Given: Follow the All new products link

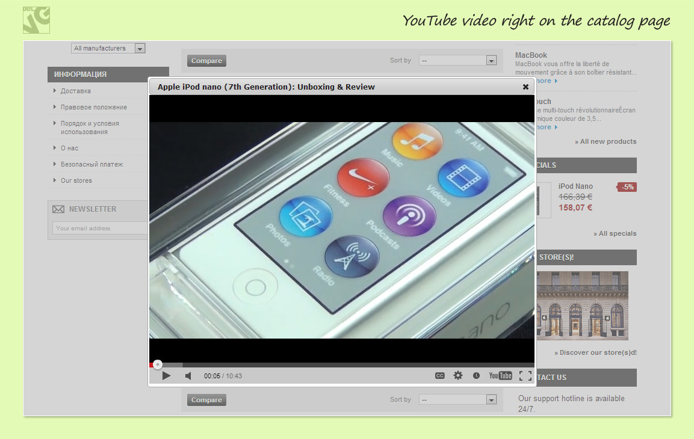Looking at the screenshot, I should [608, 142].
